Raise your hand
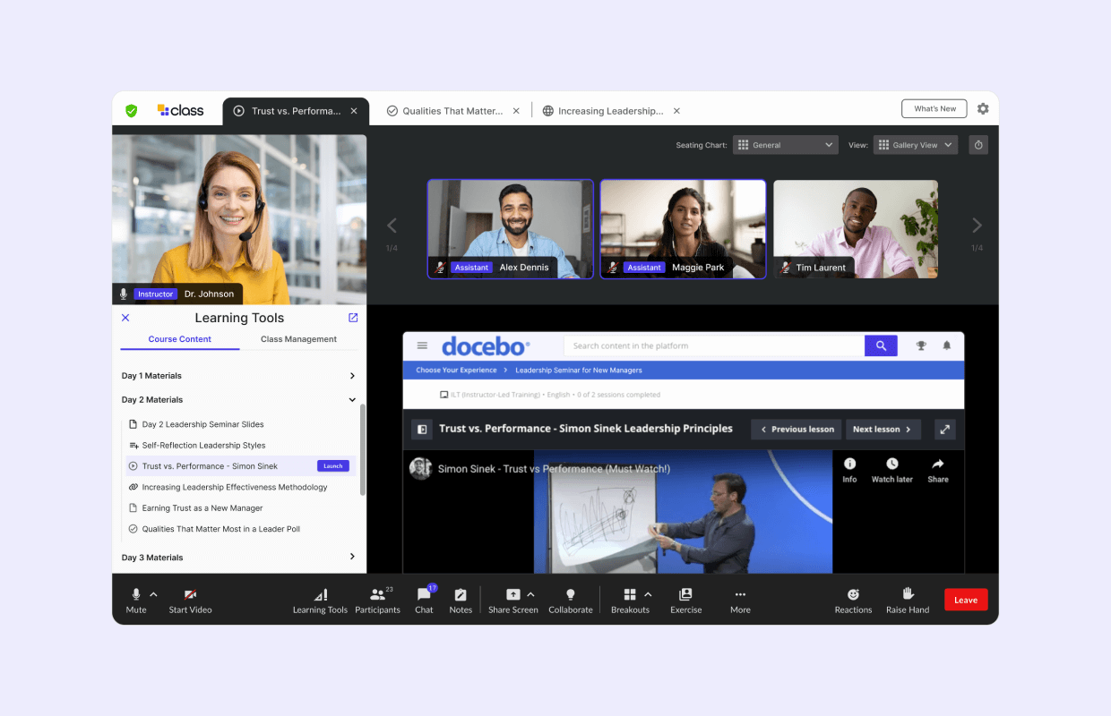The image size is (1111, 716). click(x=907, y=600)
